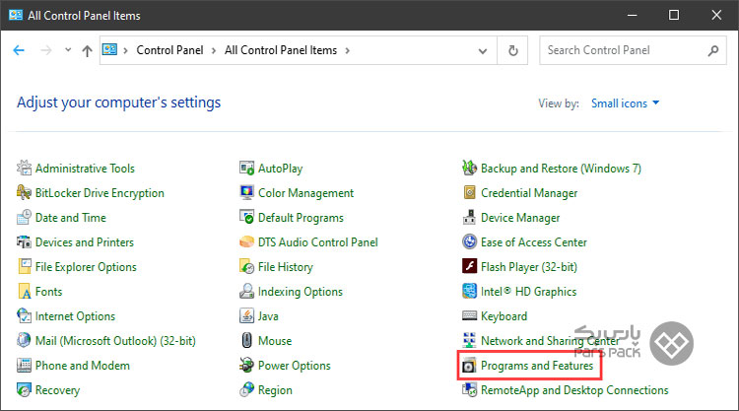
Task: Click the Fonts icon
Action: pos(24,292)
